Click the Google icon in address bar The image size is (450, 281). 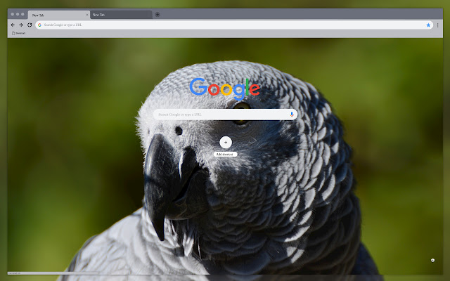coord(39,25)
